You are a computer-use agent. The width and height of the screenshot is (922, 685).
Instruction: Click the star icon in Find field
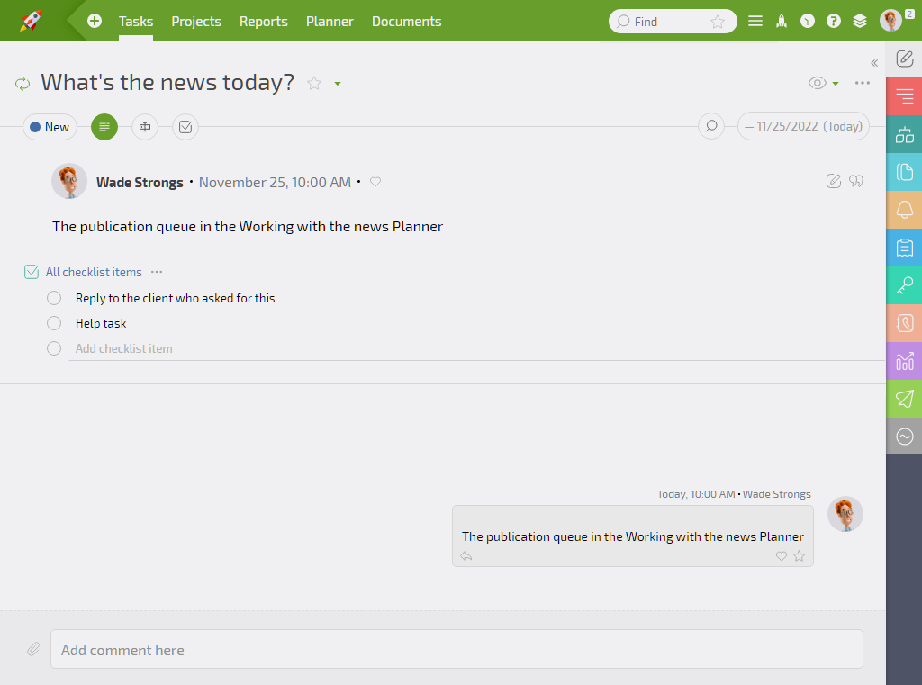[x=718, y=22]
